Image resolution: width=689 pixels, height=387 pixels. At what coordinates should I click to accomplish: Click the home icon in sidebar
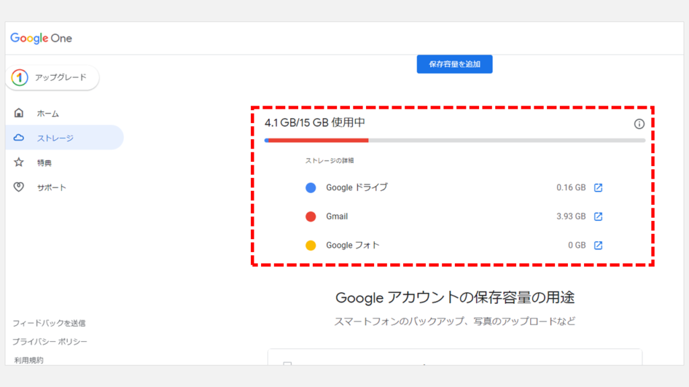[x=19, y=113]
